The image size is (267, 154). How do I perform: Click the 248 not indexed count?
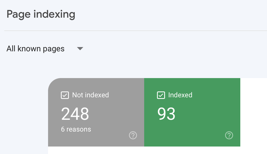(75, 114)
